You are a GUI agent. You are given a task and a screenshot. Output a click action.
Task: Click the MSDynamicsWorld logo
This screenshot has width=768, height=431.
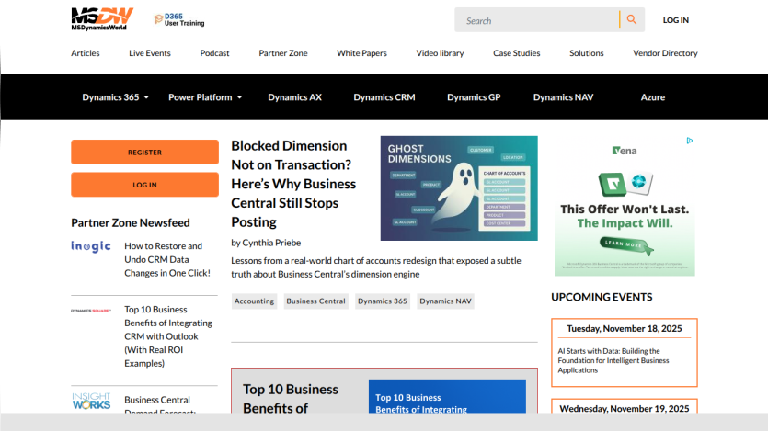pyautogui.click(x=102, y=19)
